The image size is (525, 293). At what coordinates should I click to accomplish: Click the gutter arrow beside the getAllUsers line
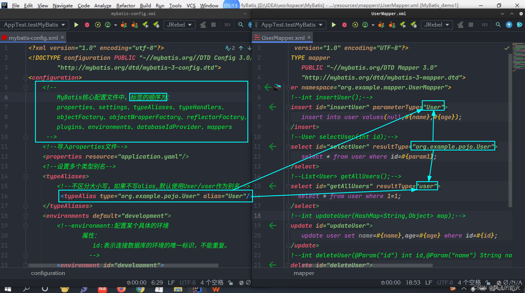click(273, 186)
